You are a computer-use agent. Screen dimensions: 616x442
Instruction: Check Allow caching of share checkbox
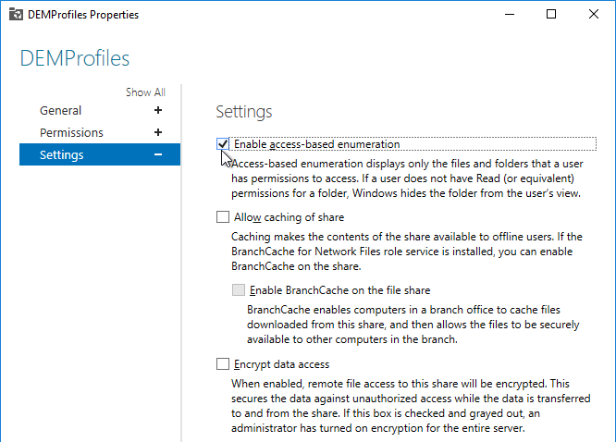(x=223, y=217)
